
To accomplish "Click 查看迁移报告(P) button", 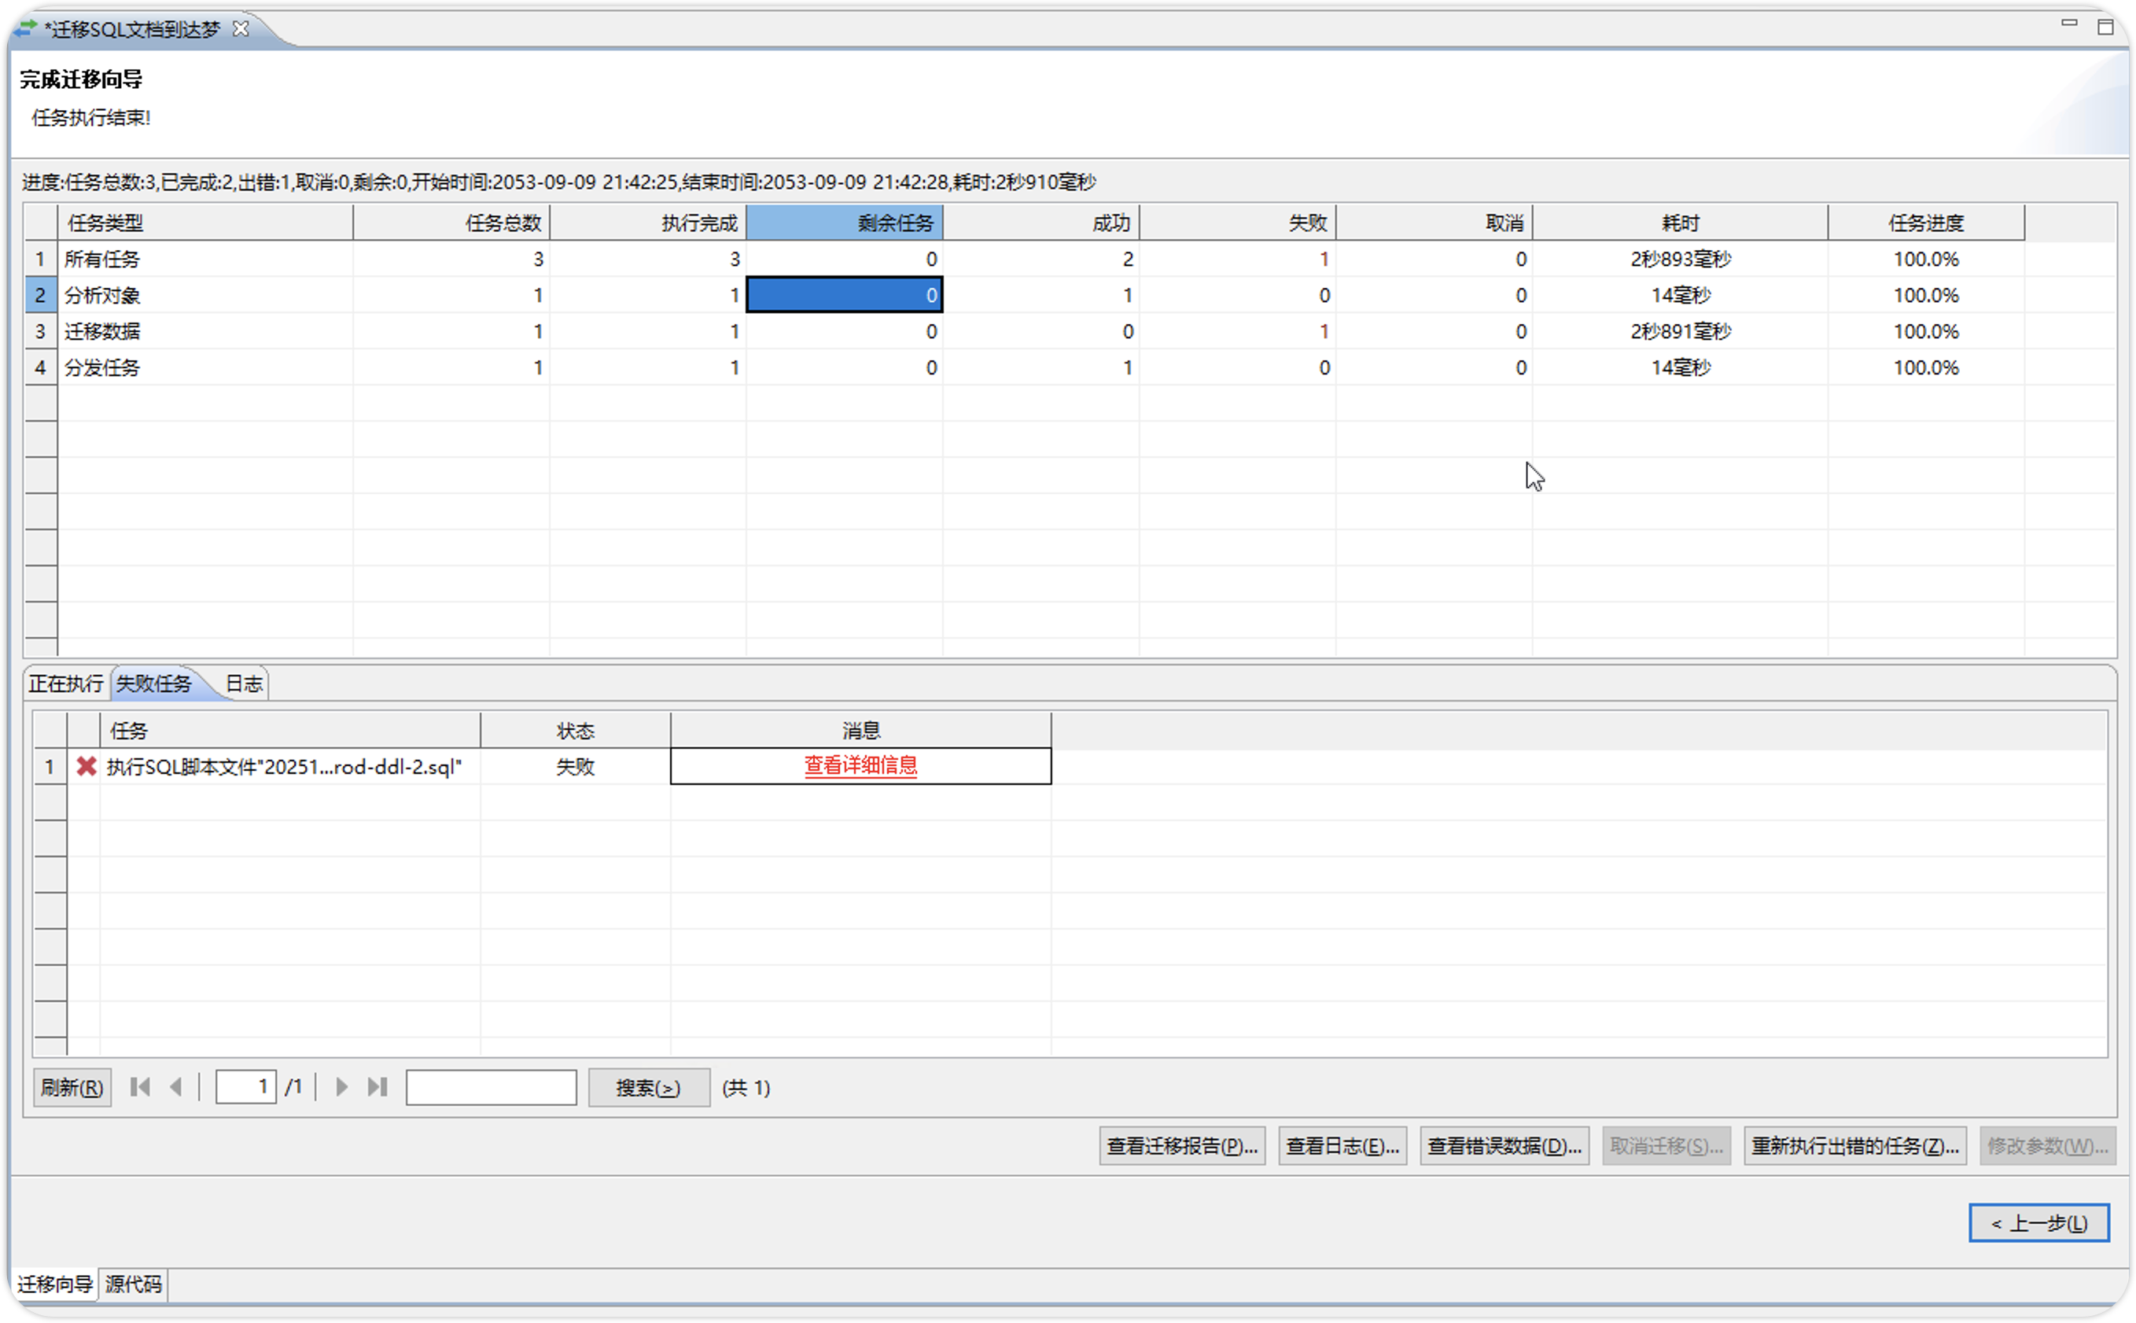I will point(1182,1145).
